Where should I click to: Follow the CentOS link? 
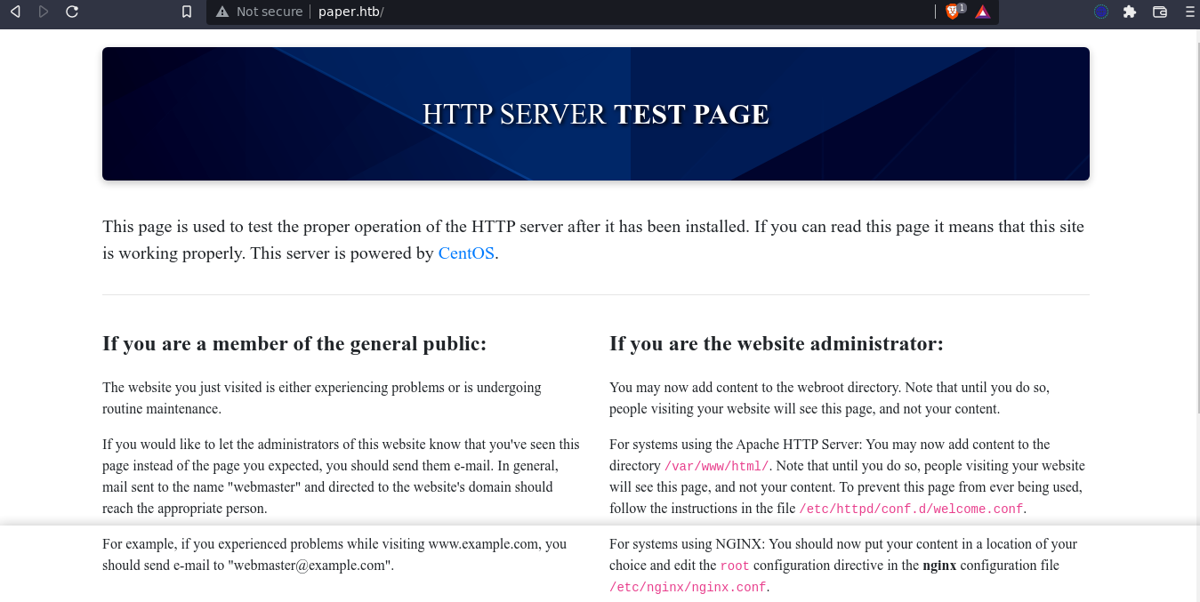[x=466, y=253]
